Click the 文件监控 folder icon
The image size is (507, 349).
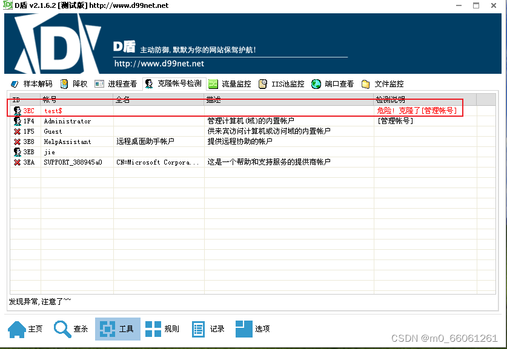point(365,84)
